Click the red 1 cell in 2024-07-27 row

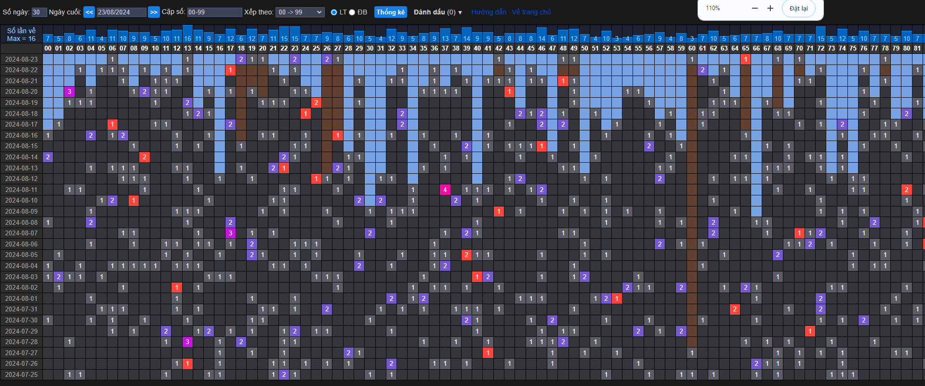click(x=488, y=353)
